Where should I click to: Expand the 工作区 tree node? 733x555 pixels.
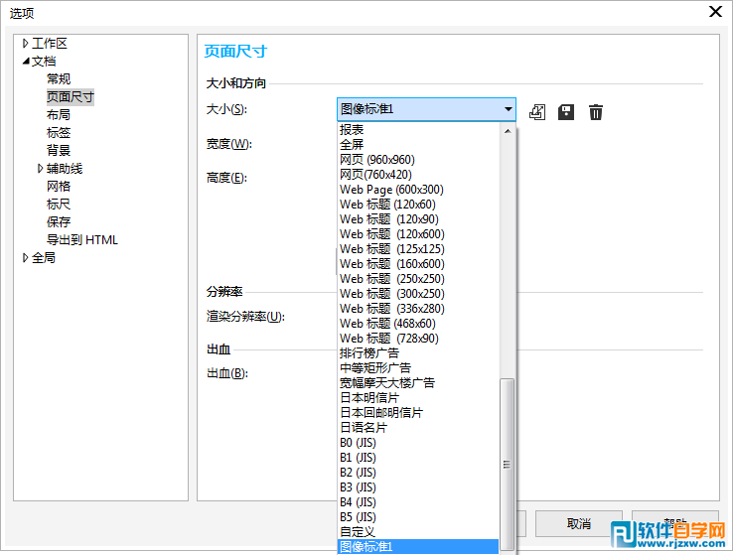[x=25, y=44]
